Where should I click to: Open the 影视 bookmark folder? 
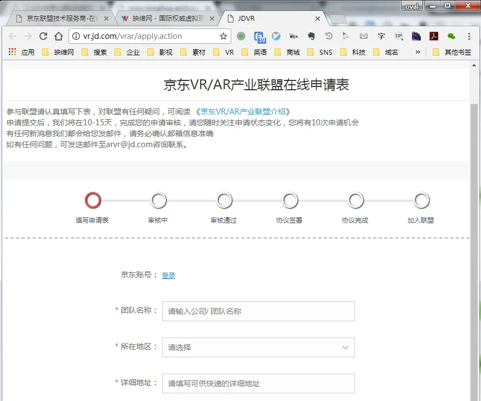[160, 53]
